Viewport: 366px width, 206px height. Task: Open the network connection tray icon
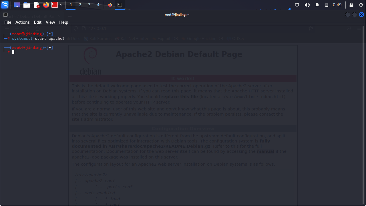(297, 5)
